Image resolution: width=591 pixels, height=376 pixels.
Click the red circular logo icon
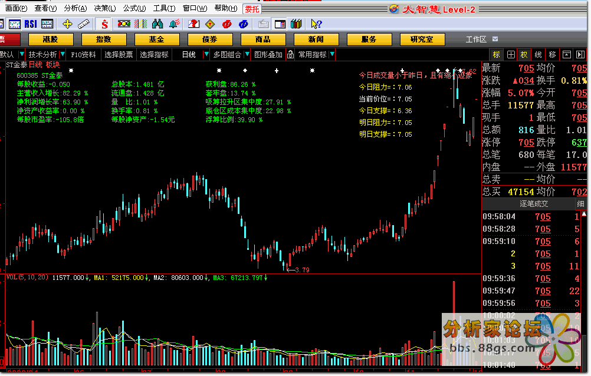[x=227, y=24]
